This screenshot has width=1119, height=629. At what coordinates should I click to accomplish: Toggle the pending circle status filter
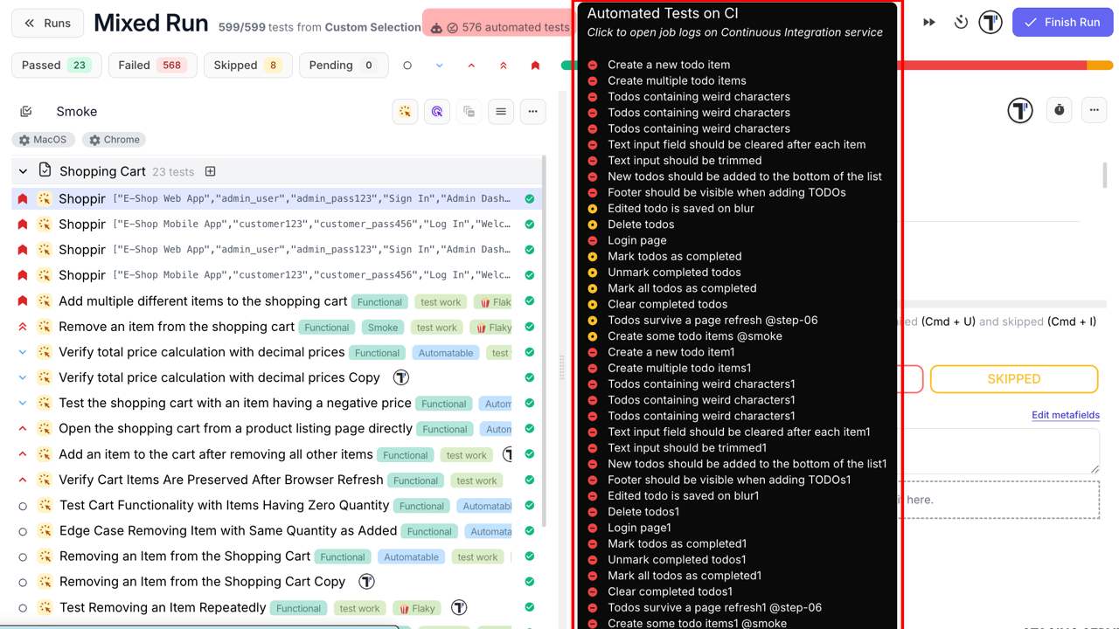[407, 65]
